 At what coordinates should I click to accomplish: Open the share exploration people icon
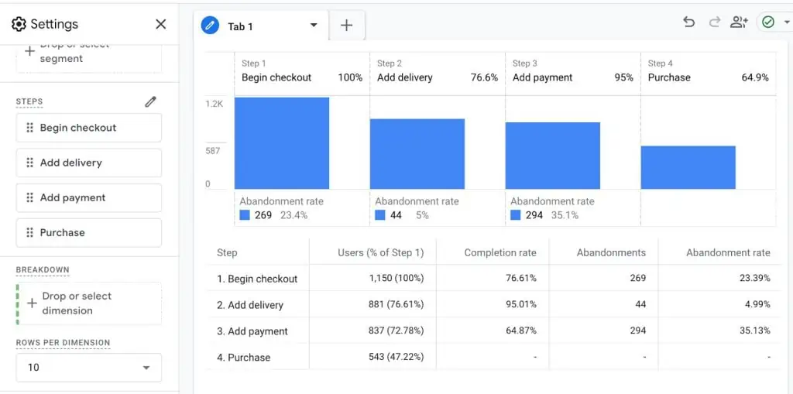click(x=739, y=22)
